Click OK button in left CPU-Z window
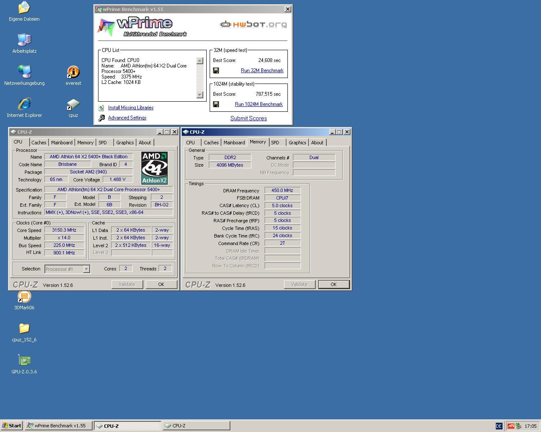Image resolution: width=541 pixels, height=432 pixels. [x=161, y=284]
